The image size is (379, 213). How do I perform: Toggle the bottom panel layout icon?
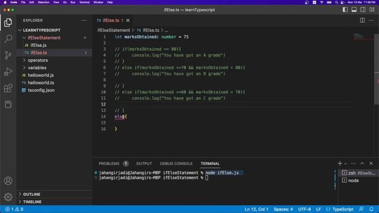354,9
